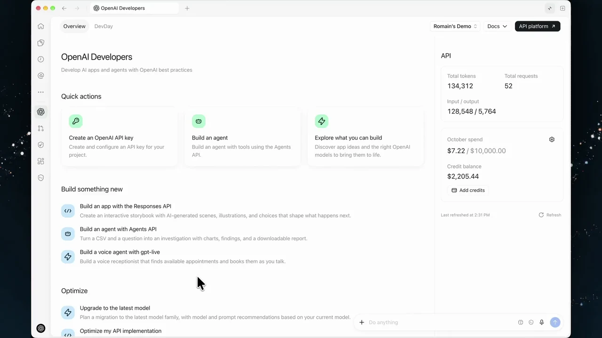The width and height of the screenshot is (602, 338).
Task: Go back with the left arrow
Action: 64,8
